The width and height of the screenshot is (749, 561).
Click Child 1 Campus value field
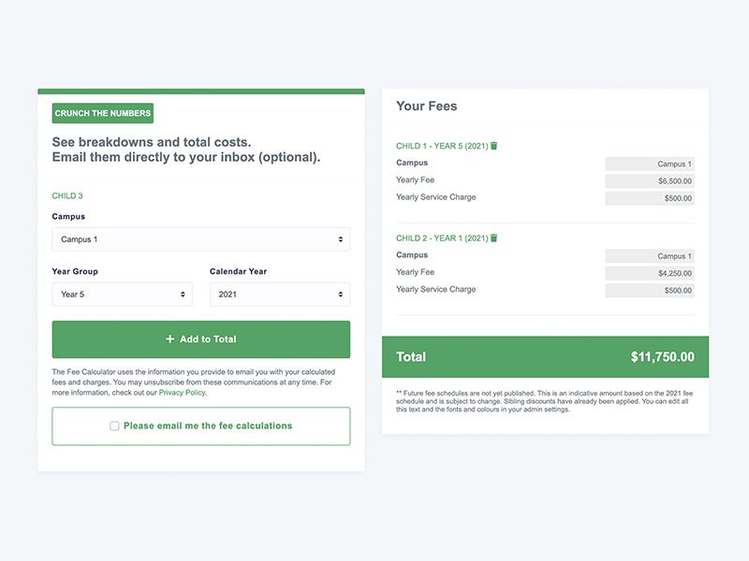[650, 164]
